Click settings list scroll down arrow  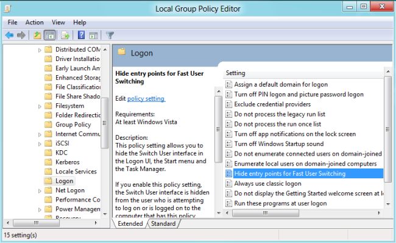(x=388, y=204)
